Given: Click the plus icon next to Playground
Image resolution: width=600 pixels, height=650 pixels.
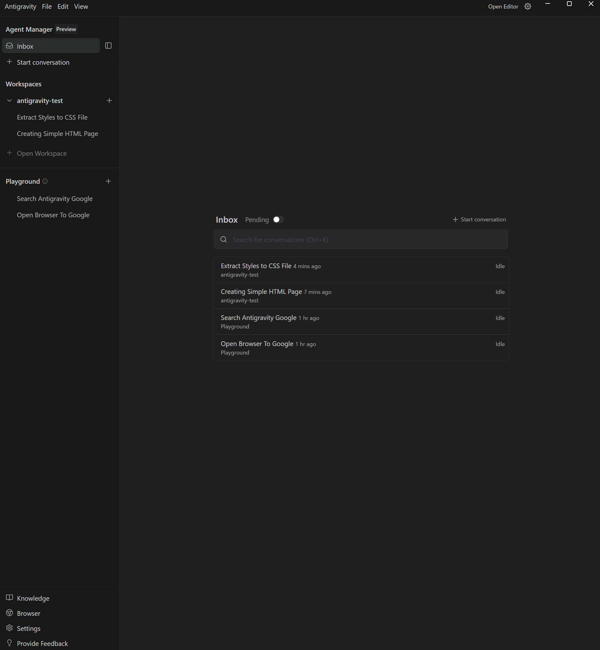Looking at the screenshot, I should click(108, 181).
